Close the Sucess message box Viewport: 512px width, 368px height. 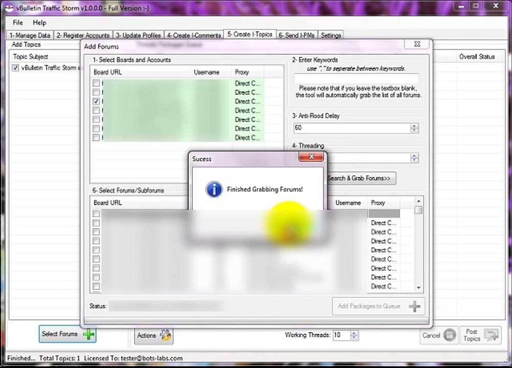(x=311, y=156)
